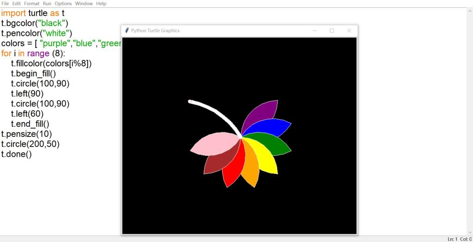Image resolution: width=473 pixels, height=242 pixels.
Task: Open the File menu
Action: tap(5, 4)
